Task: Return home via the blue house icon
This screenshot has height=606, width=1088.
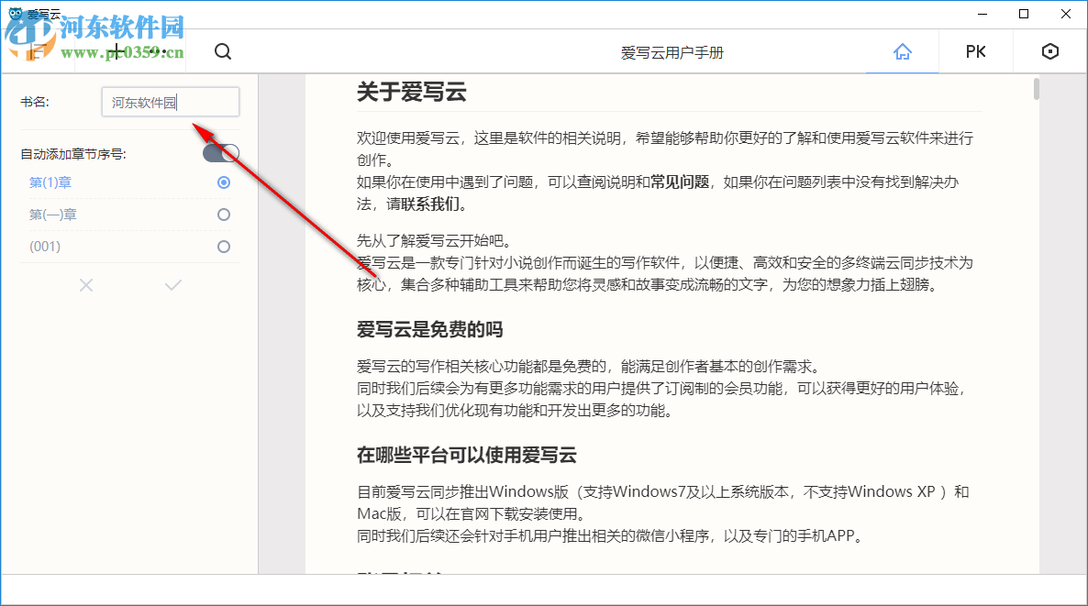Action: coord(902,51)
